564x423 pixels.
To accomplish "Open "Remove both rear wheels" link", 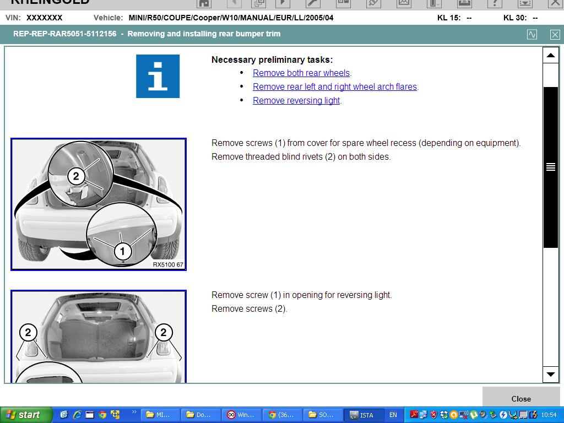I will tap(301, 73).
